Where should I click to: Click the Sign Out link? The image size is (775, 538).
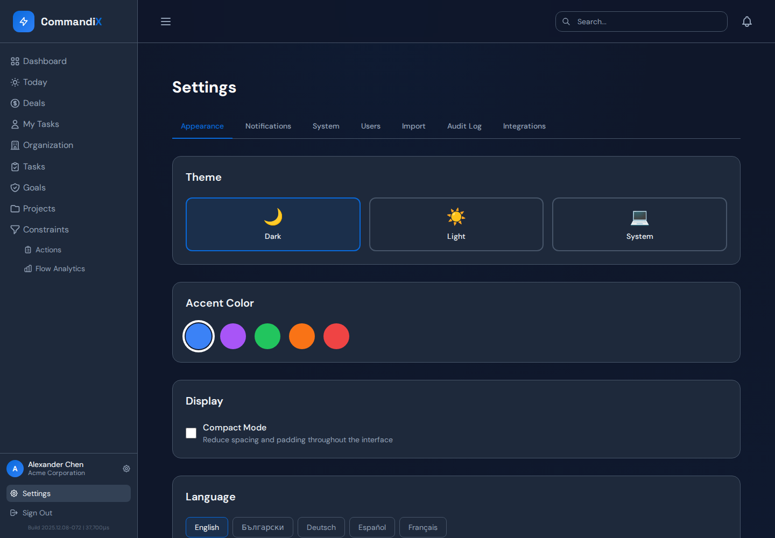pos(68,513)
